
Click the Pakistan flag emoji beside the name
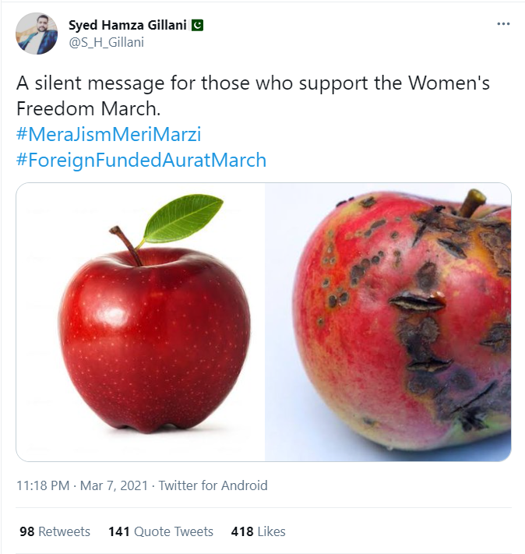point(197,25)
